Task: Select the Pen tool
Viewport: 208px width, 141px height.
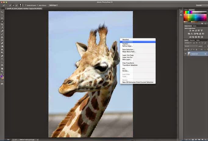Action: point(2,56)
